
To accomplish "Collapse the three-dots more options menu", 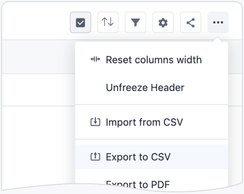I will tap(218, 23).
